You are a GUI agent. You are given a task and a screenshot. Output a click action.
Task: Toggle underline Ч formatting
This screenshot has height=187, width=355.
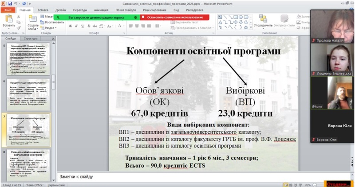83,26
